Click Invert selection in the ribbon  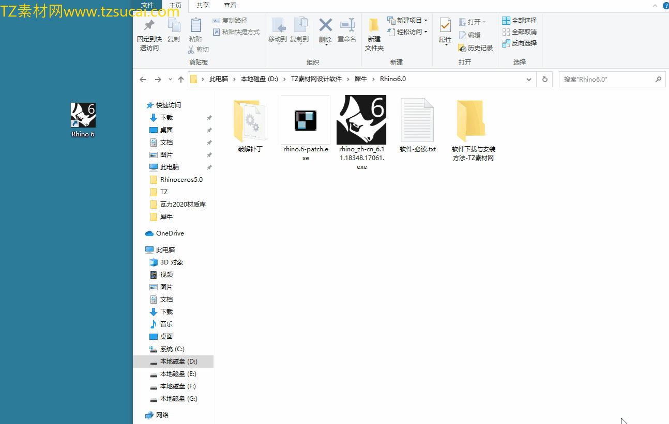[x=520, y=43]
